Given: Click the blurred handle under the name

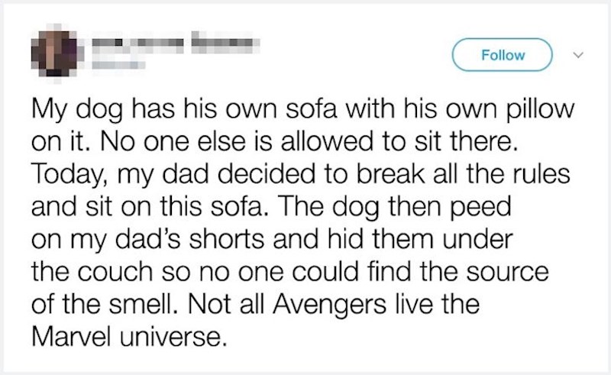Looking at the screenshot, I should (x=113, y=66).
